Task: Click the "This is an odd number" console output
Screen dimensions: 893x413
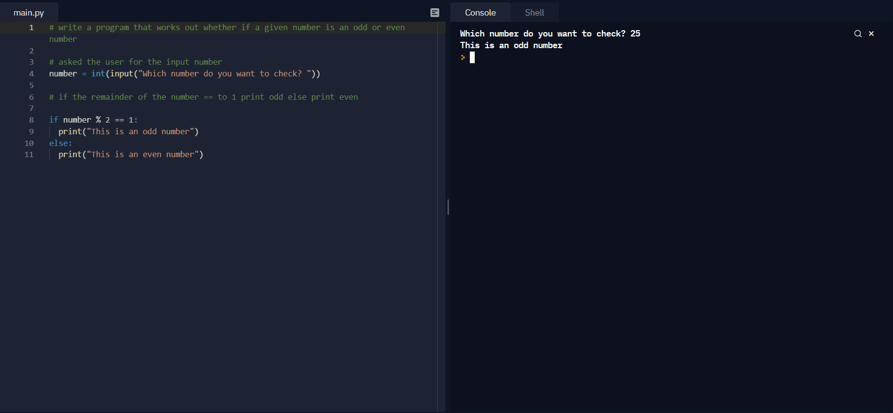Action: click(511, 45)
